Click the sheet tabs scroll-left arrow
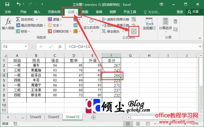 tap(8, 117)
